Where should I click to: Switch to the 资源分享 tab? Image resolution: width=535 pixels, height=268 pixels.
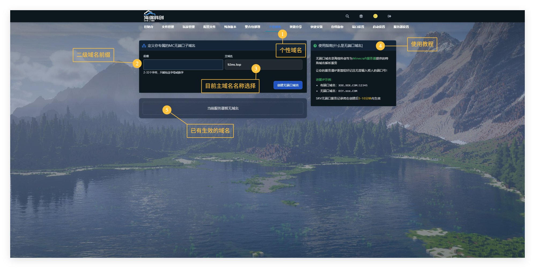[x=296, y=27]
